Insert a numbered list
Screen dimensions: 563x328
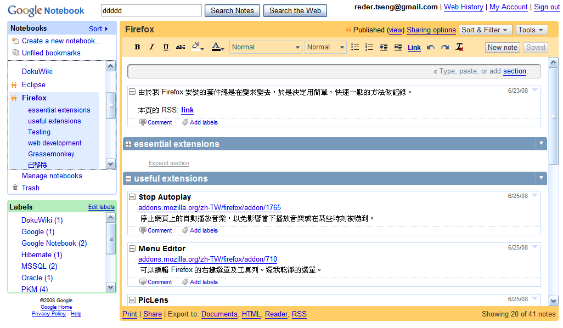click(369, 47)
